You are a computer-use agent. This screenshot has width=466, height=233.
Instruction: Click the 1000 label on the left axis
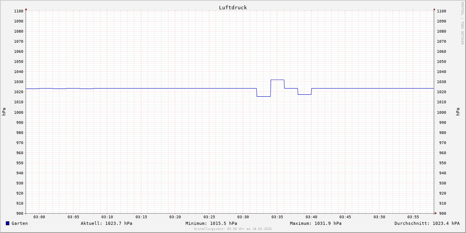(x=19, y=112)
